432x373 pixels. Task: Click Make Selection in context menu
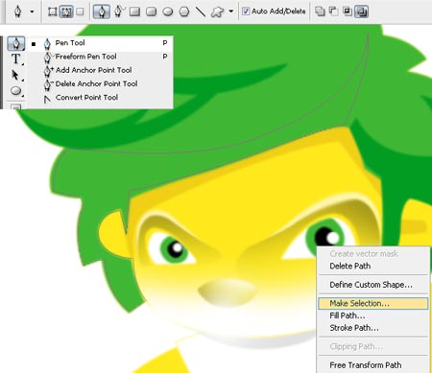[x=372, y=303]
